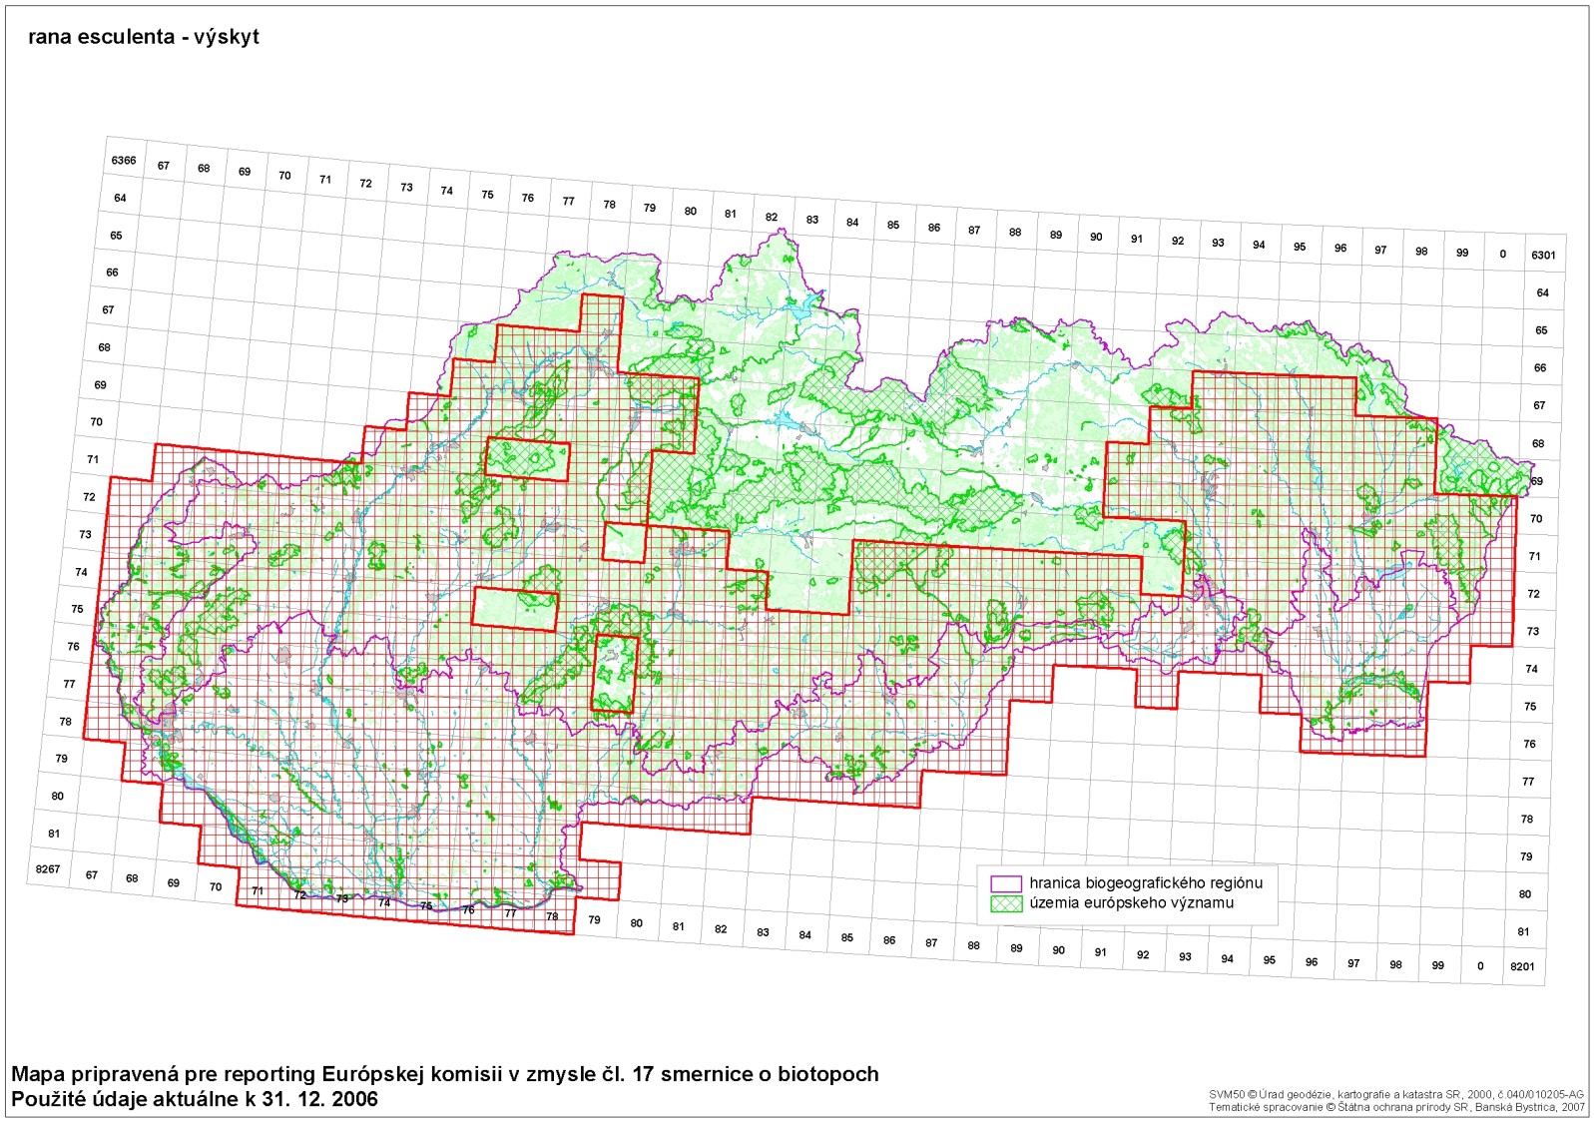Click the green hatched legend swatch
This screenshot has height=1122, width=1594.
tap(1005, 903)
